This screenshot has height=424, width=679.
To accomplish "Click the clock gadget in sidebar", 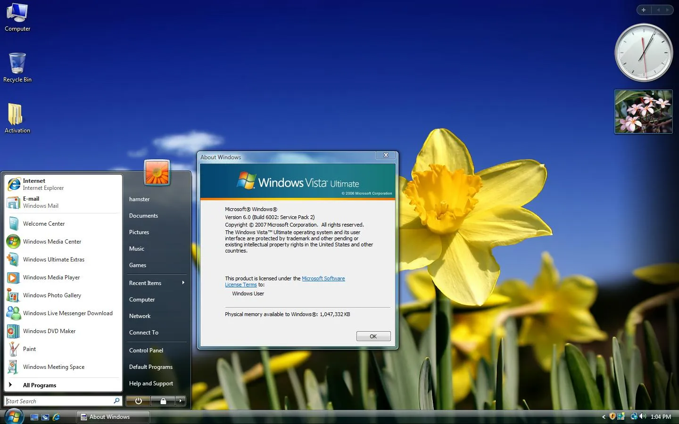I will [644, 53].
